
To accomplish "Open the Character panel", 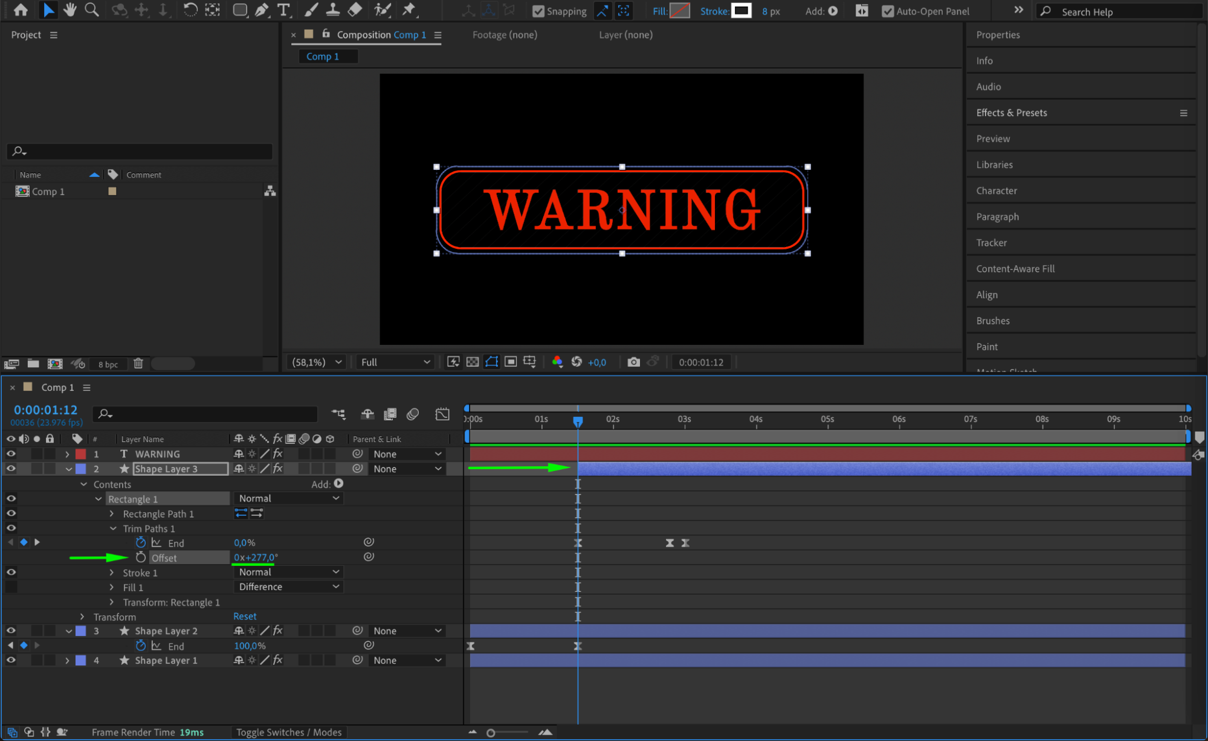I will [996, 190].
